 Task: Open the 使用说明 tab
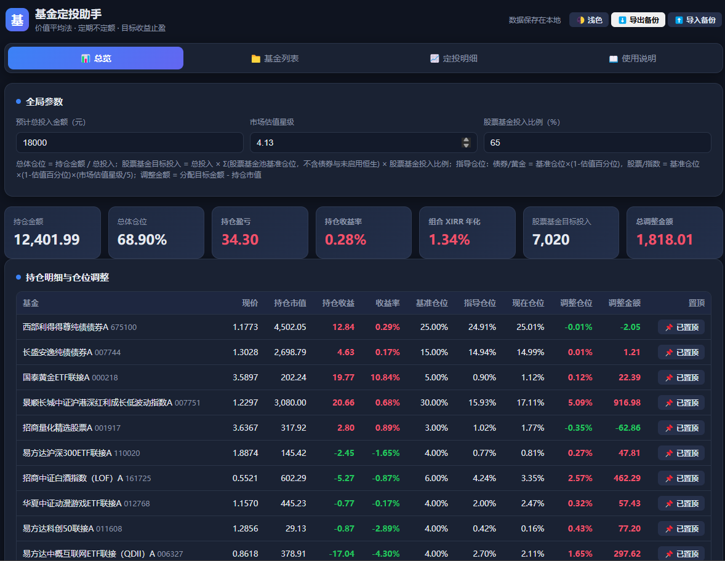click(x=633, y=58)
